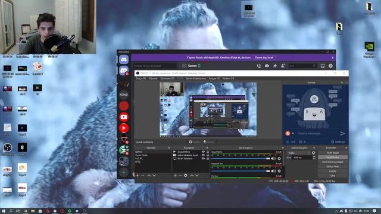The width and height of the screenshot is (381, 214).
Task: Click Devre dışı bırak in Discord banner
Action: click(264, 58)
